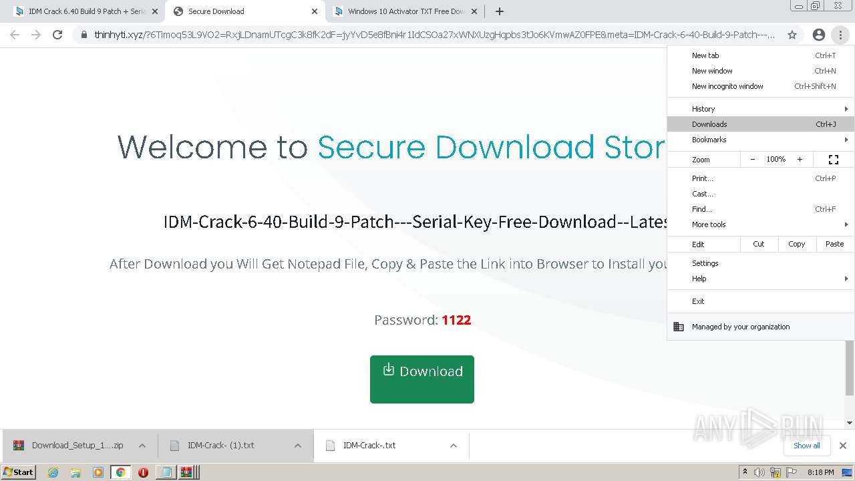
Task: Open the WinRAR taskbar item
Action: pyautogui.click(x=187, y=472)
